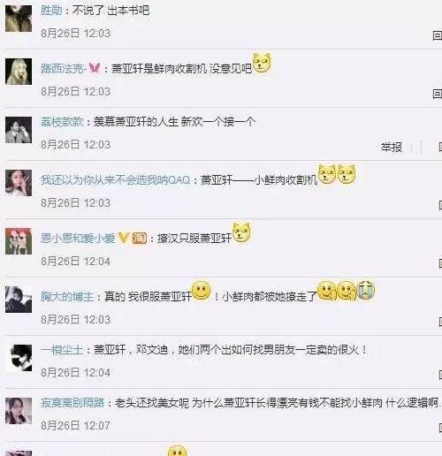Open 我还以为你从来不会选我呐QAQ profile link
Image resolution: width=442 pixels, height=456 pixels.
[115, 179]
